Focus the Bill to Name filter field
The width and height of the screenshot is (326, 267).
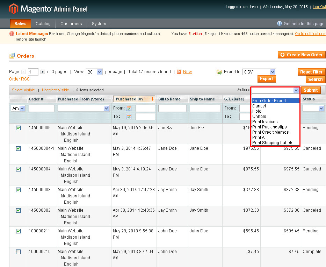[x=172, y=108]
